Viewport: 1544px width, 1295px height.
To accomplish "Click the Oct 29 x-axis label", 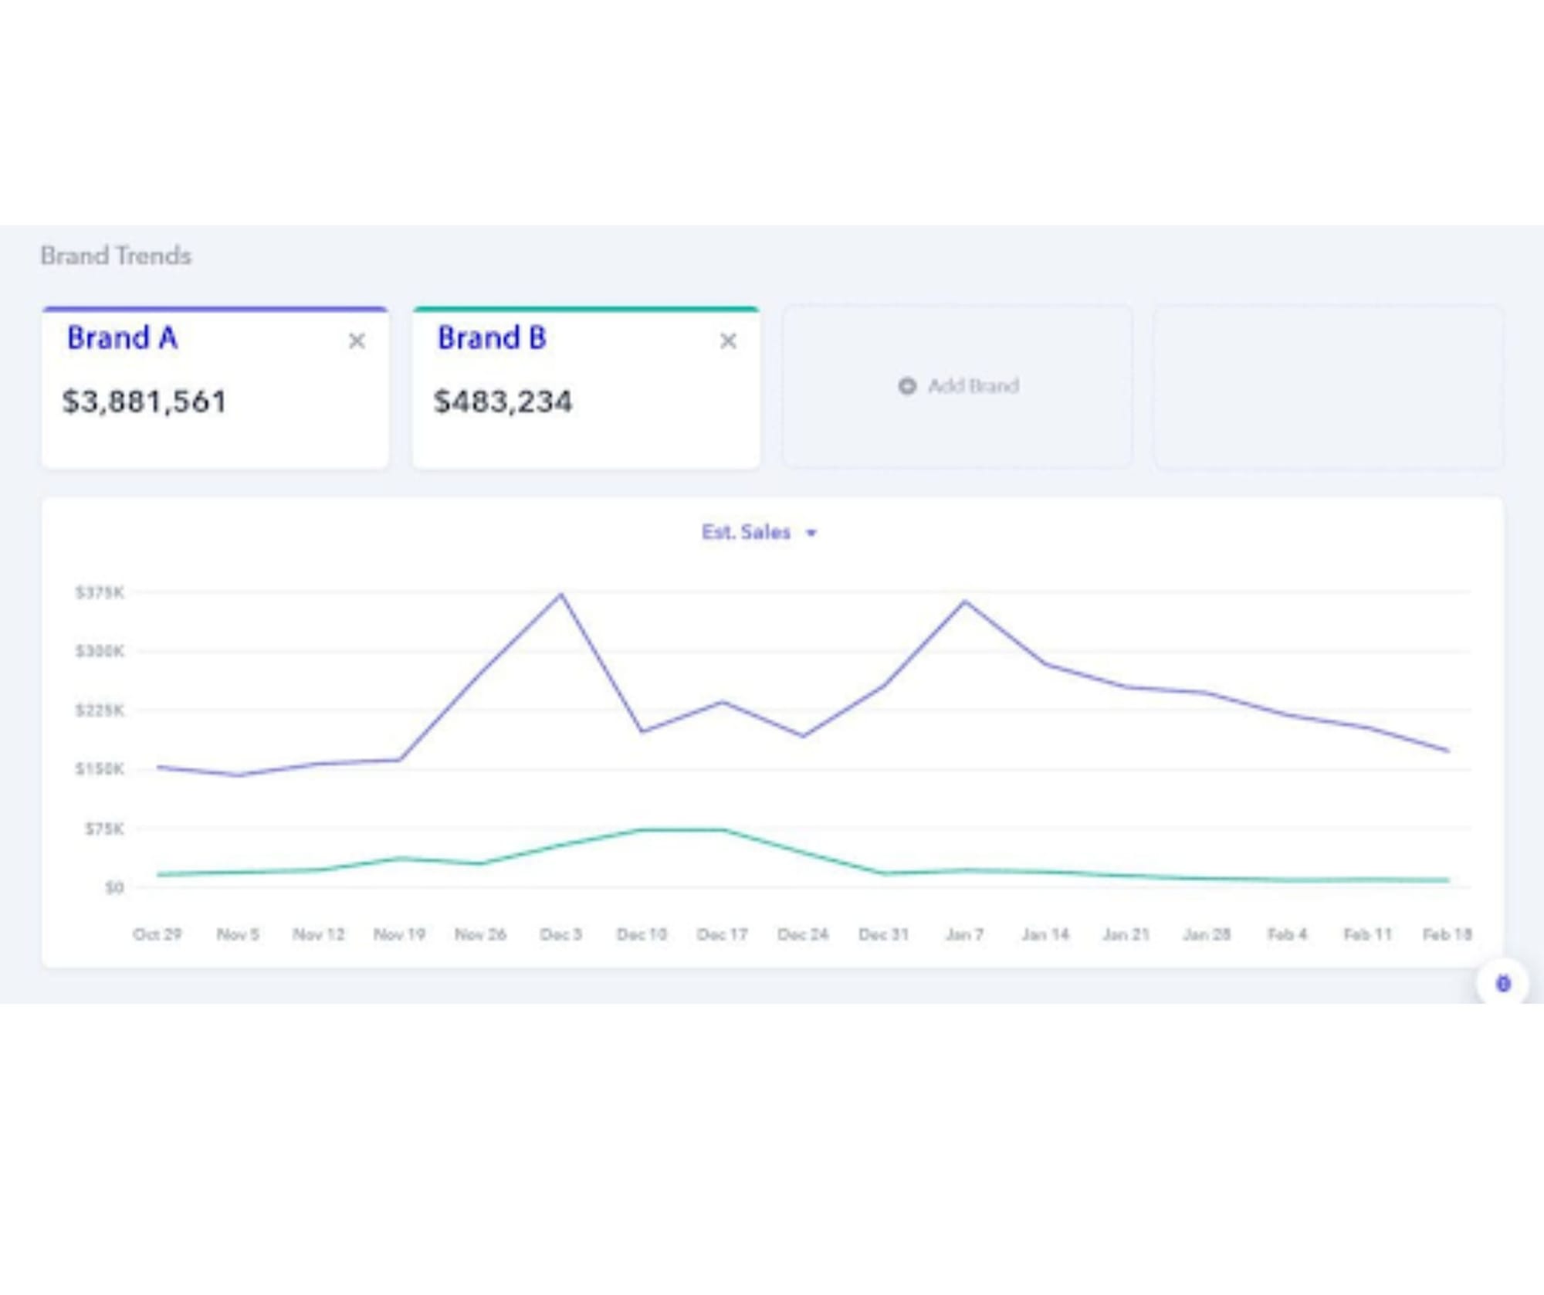I will pyautogui.click(x=157, y=934).
